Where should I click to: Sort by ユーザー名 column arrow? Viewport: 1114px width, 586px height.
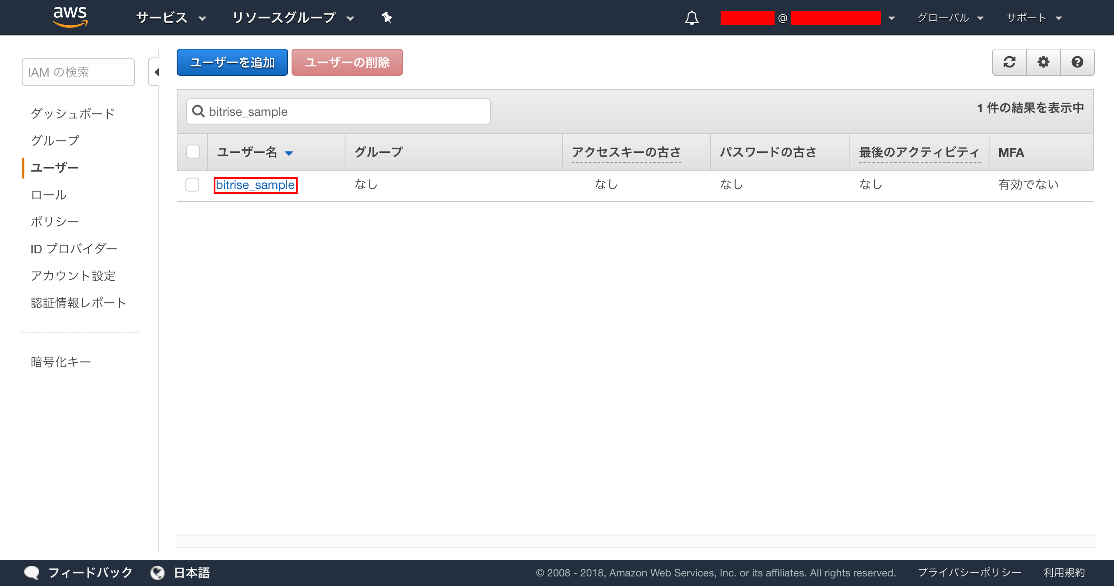click(289, 153)
